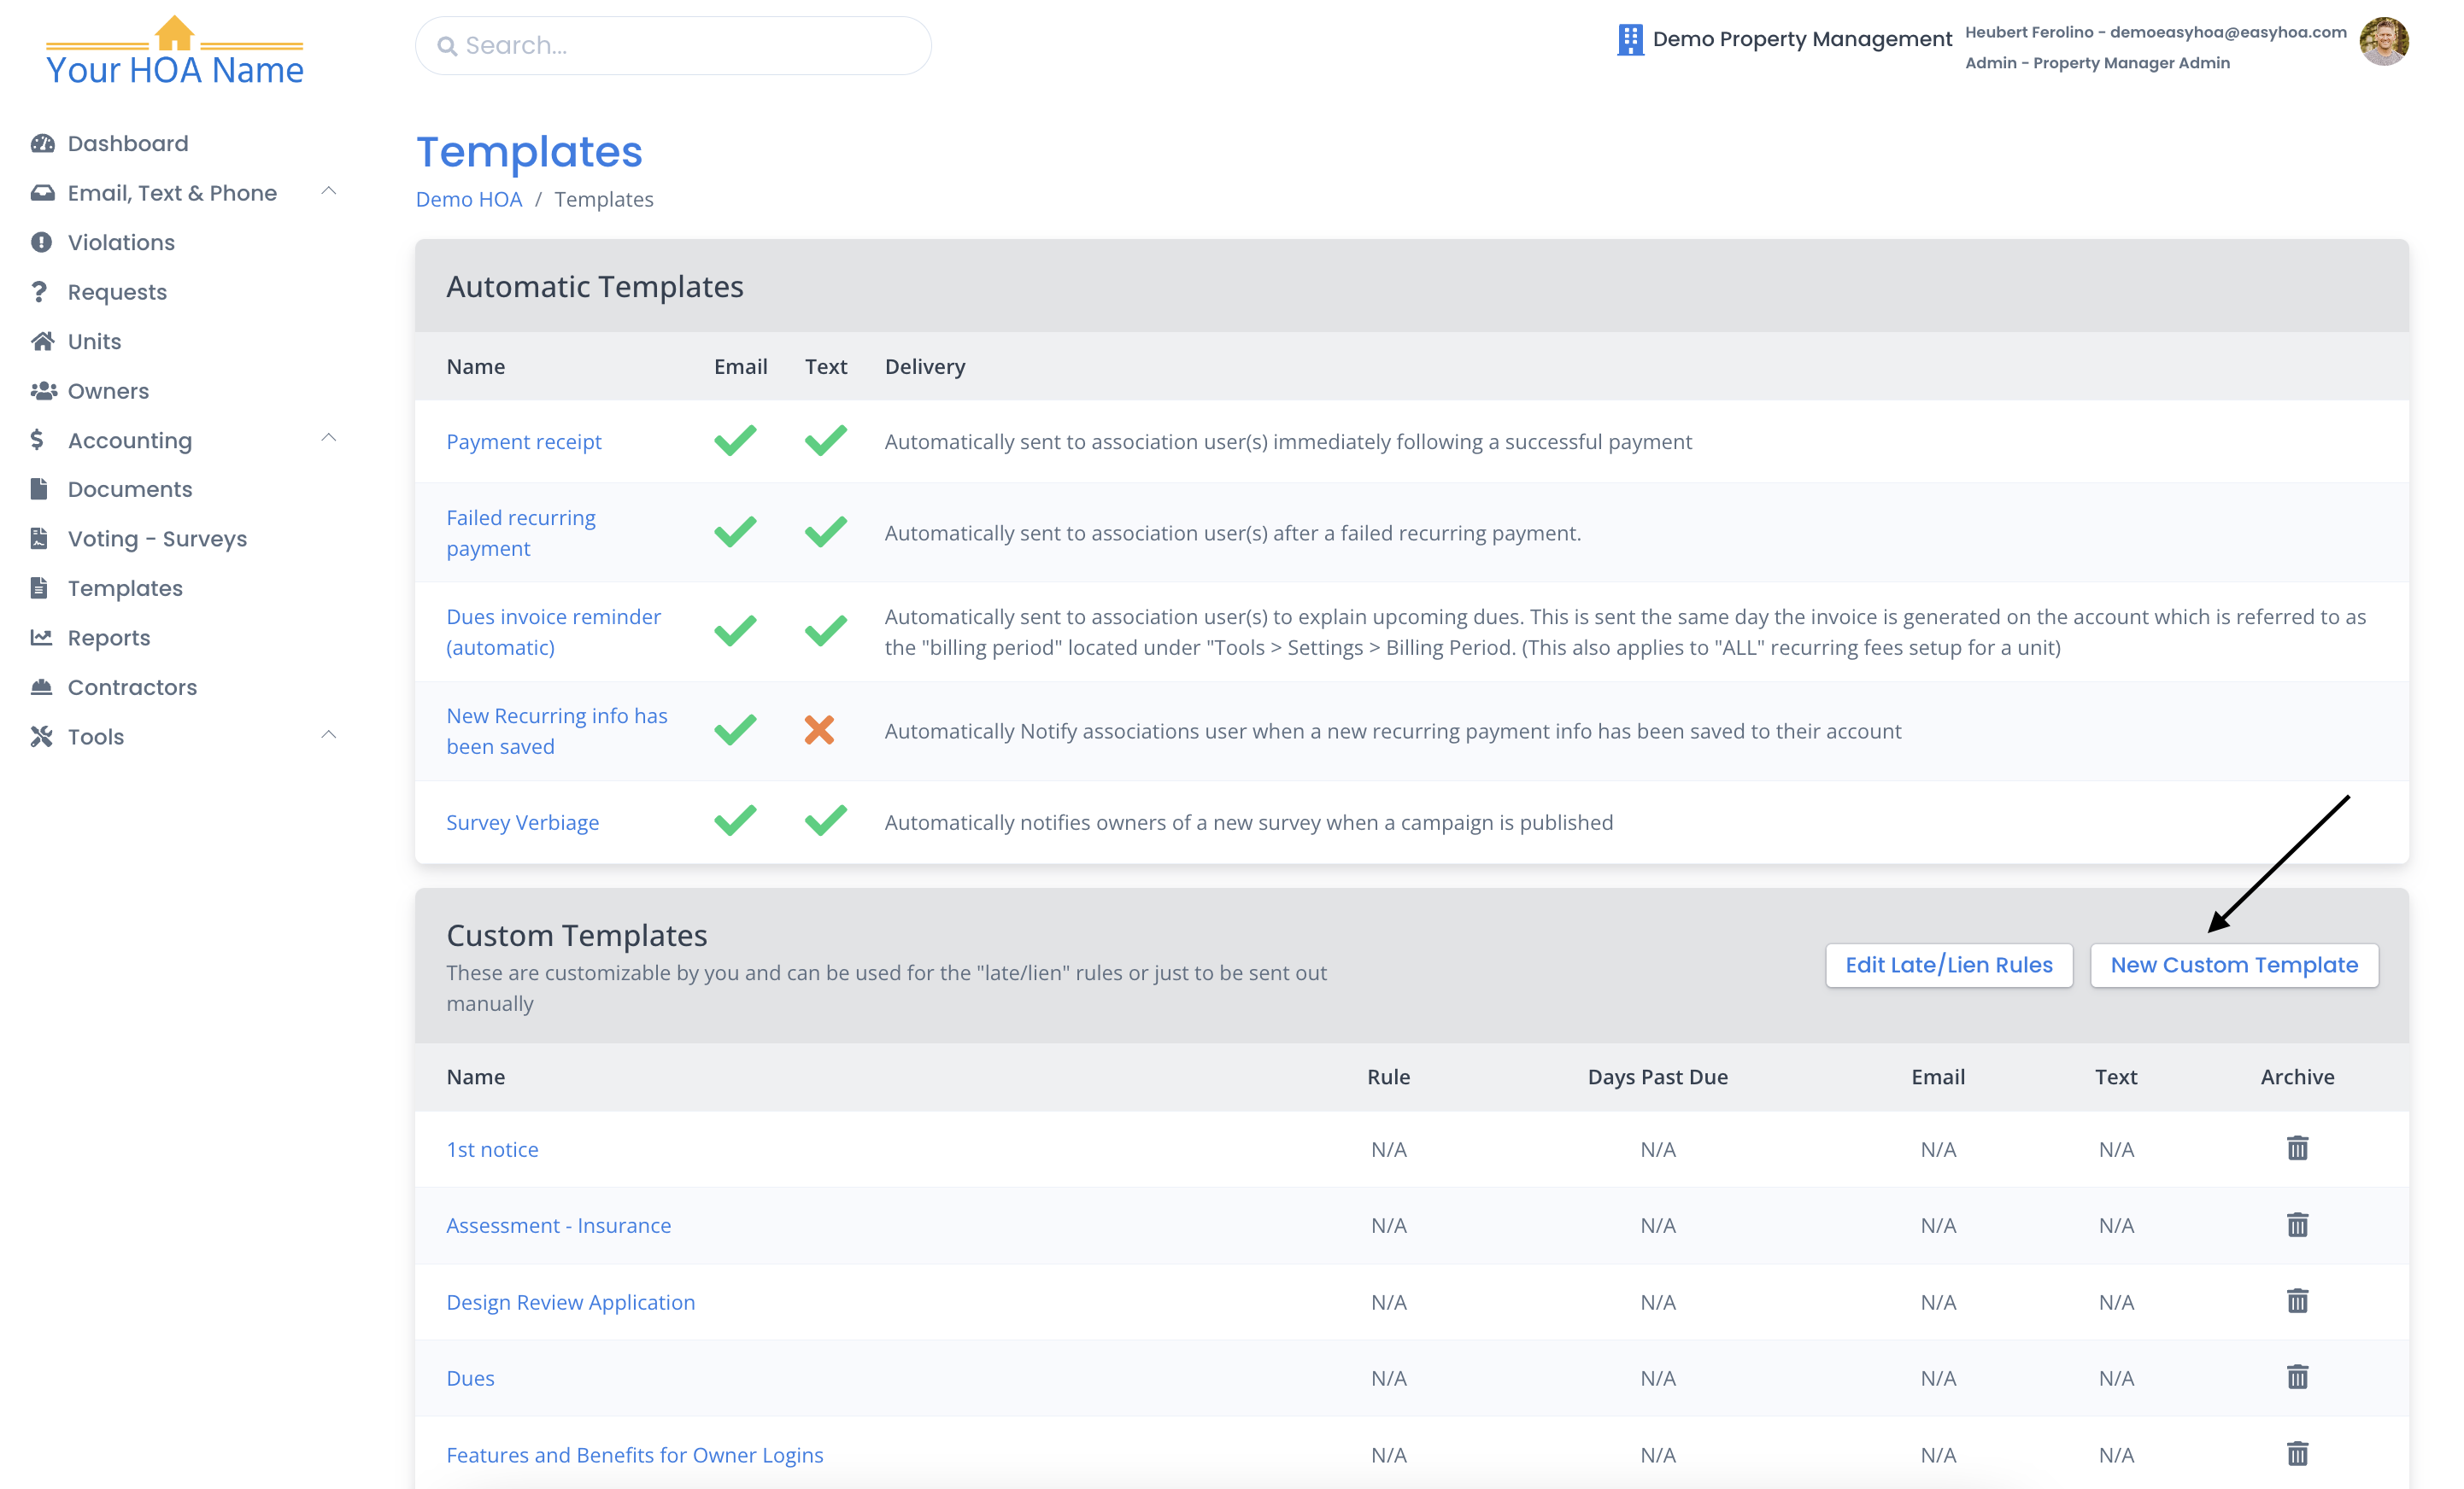The image size is (2464, 1489).
Task: Click the Edit Late/Lien Rules button
Action: (x=1948, y=965)
